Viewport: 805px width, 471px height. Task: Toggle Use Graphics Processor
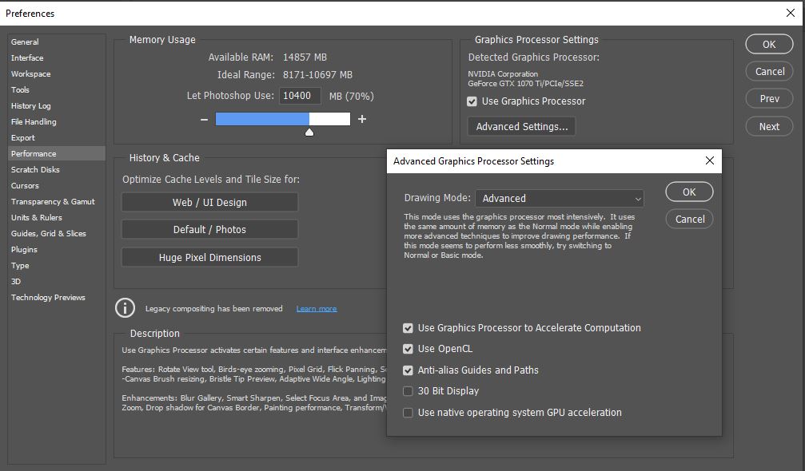tap(471, 101)
